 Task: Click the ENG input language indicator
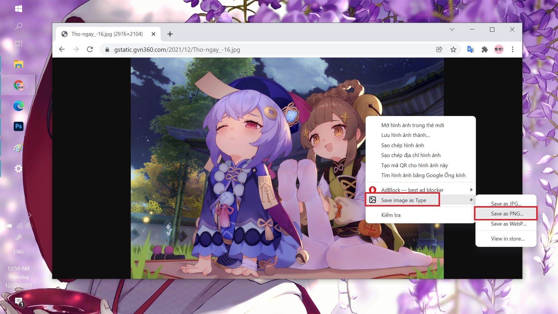19,252
